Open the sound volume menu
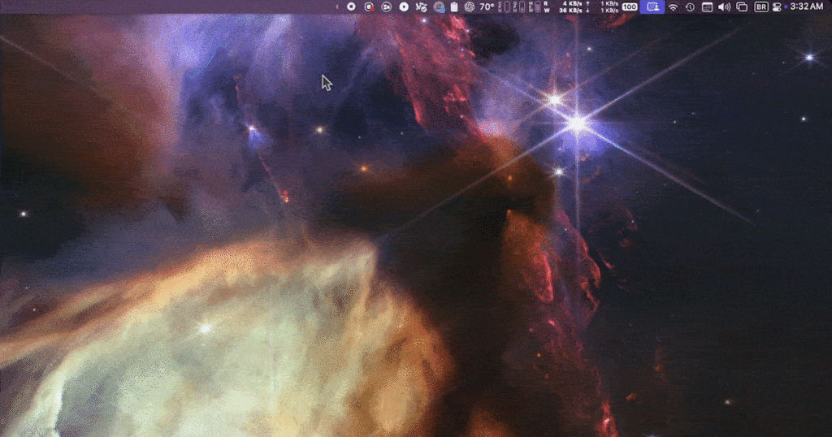 tap(724, 6)
